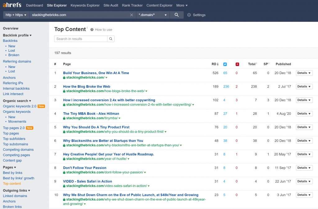Open Keywords Explorer
Screen dimensions: 318x209
coord(85,5)
